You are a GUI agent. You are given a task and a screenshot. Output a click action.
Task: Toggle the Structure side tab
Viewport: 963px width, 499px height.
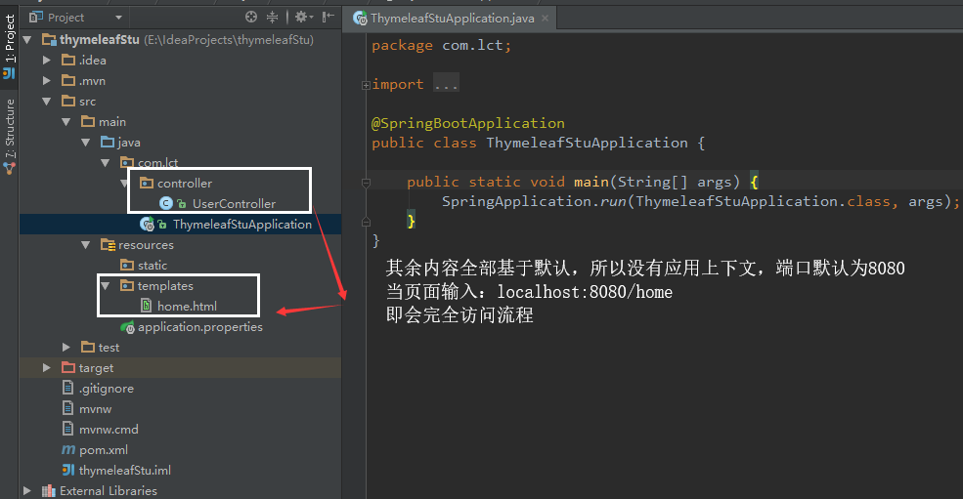pyautogui.click(x=9, y=137)
